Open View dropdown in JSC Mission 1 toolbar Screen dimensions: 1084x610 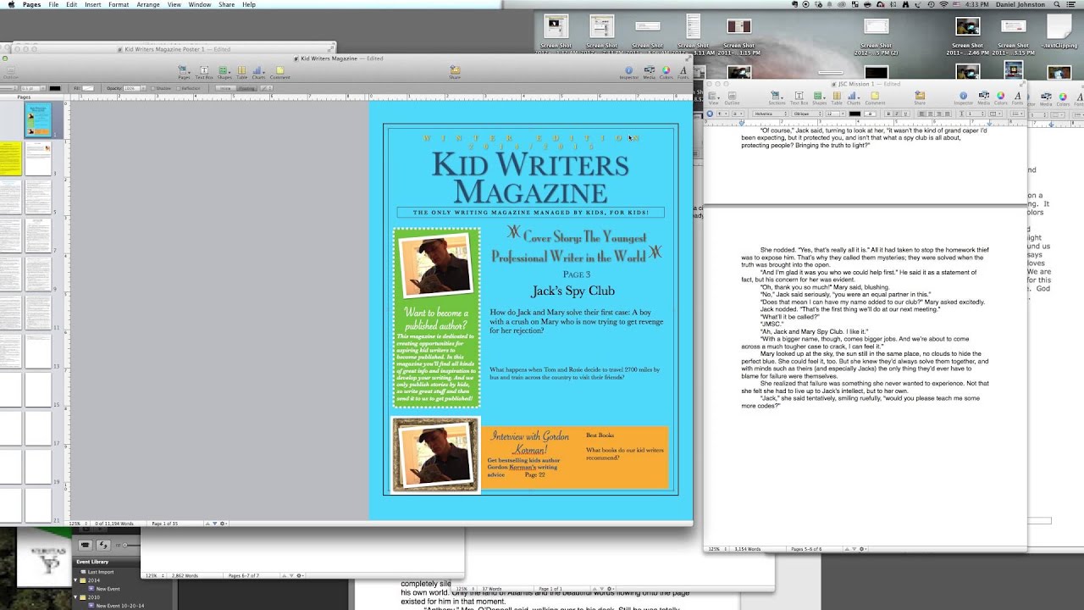click(714, 97)
